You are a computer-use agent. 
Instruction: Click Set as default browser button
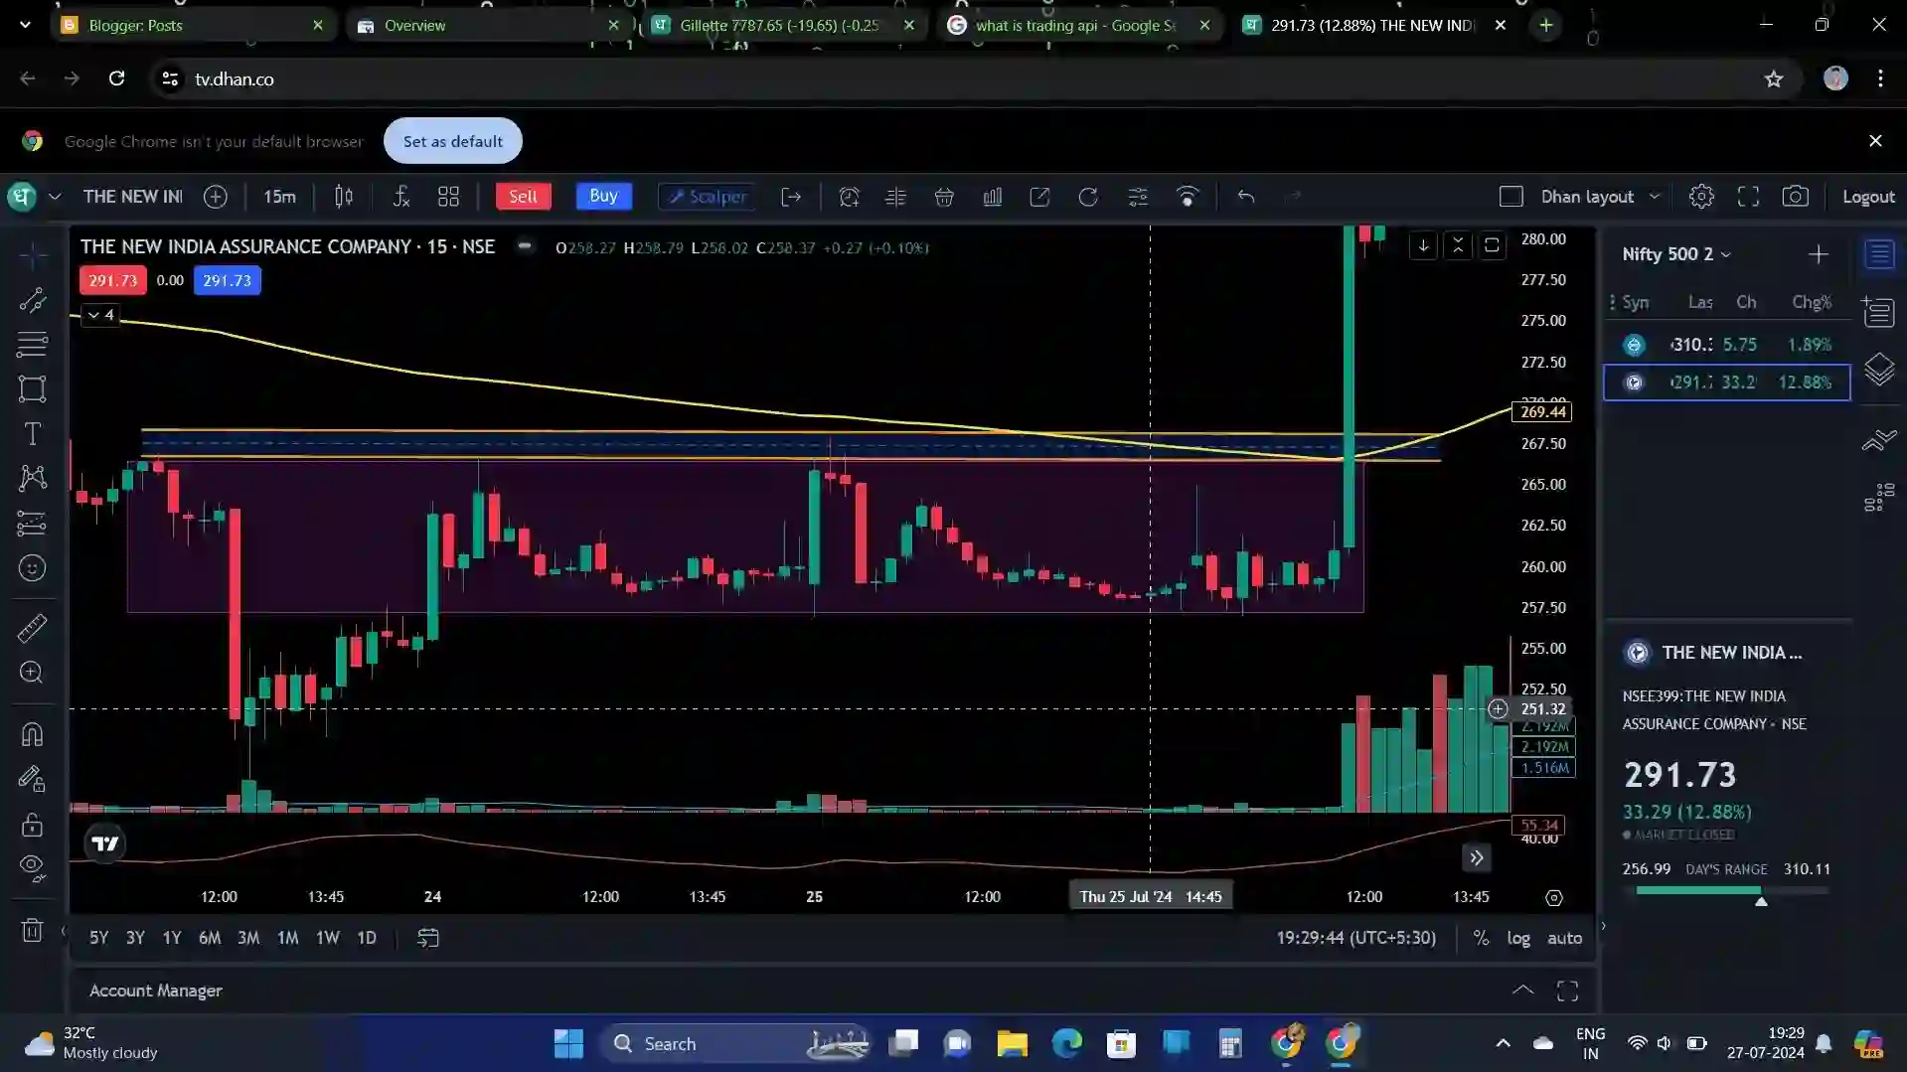coord(453,141)
